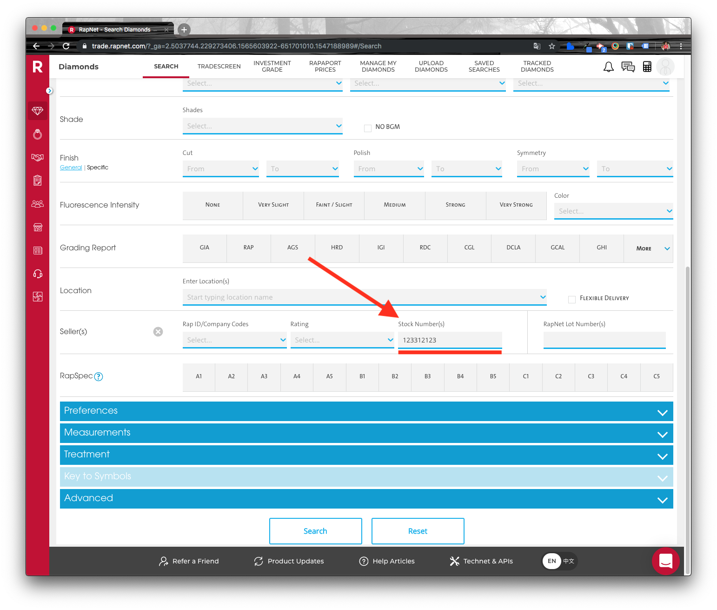Check the Flexible Delivery checkbox
This screenshot has width=717, height=610.
572,299
